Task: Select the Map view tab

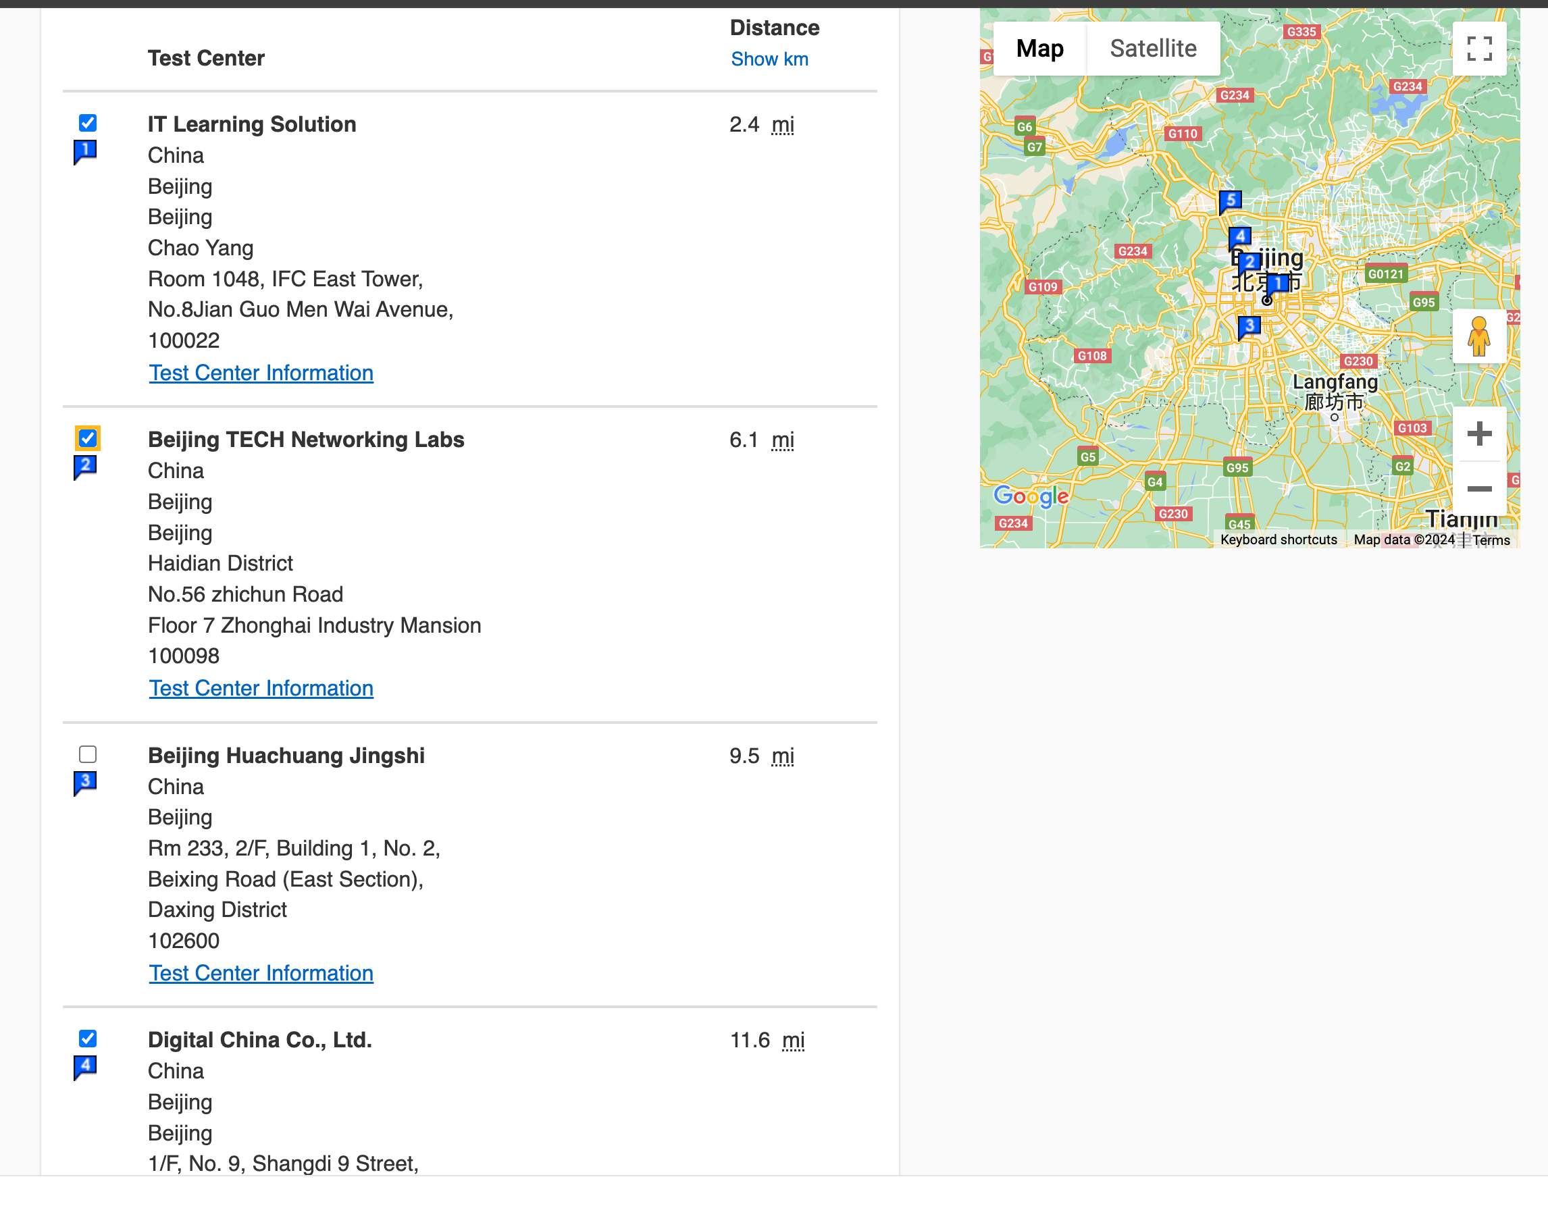Action: pos(1039,48)
